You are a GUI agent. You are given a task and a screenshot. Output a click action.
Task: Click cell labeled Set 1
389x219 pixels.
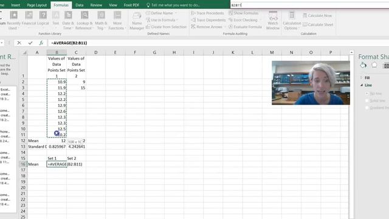pyautogui.click(x=57, y=158)
